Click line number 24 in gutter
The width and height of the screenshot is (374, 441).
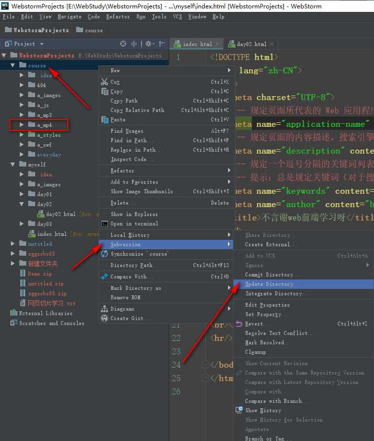pos(176,365)
